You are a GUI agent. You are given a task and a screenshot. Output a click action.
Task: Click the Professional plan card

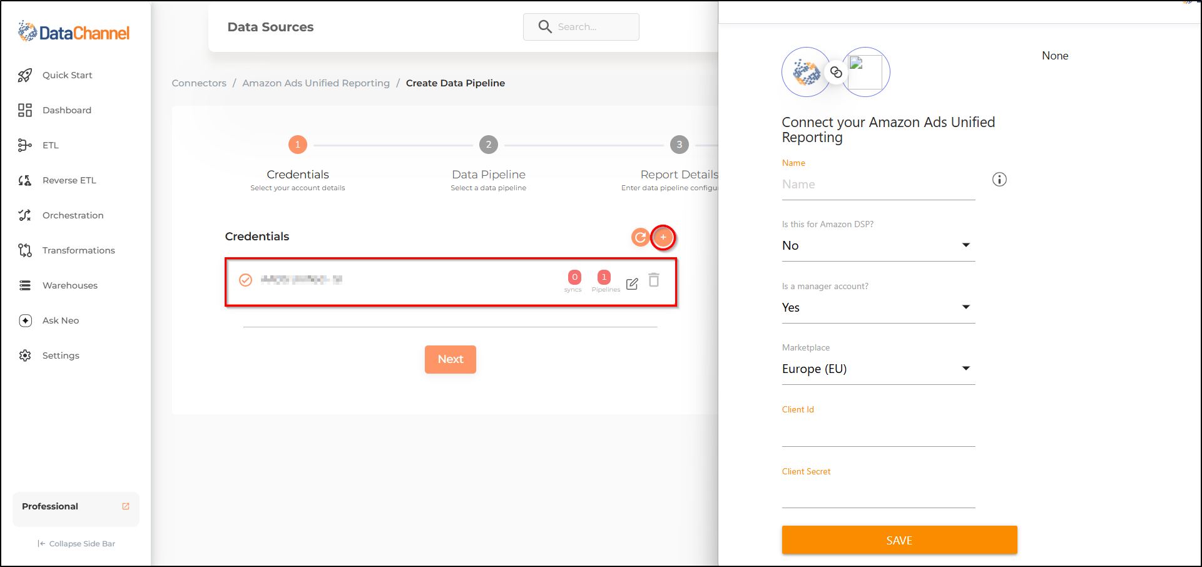(x=76, y=509)
